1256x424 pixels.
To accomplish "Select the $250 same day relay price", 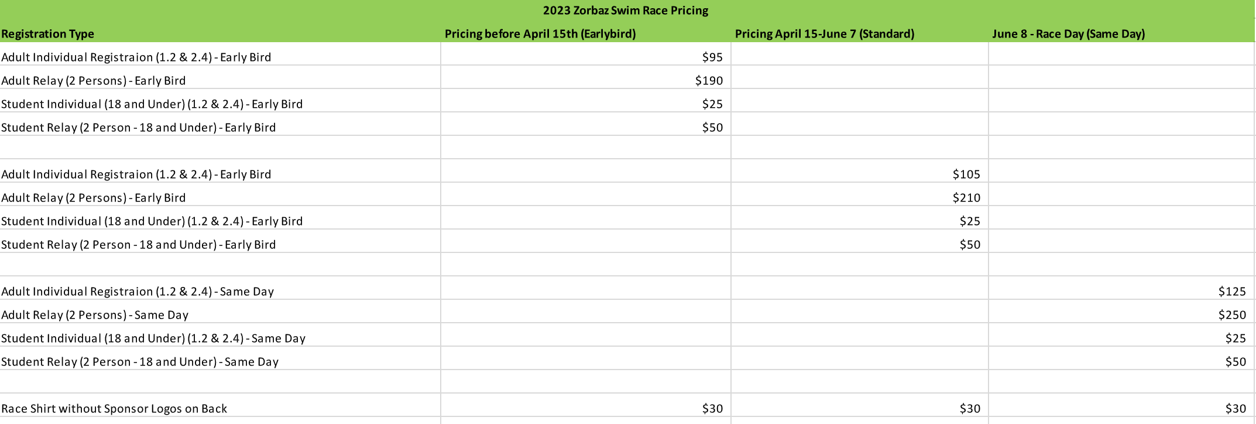I will (1232, 315).
